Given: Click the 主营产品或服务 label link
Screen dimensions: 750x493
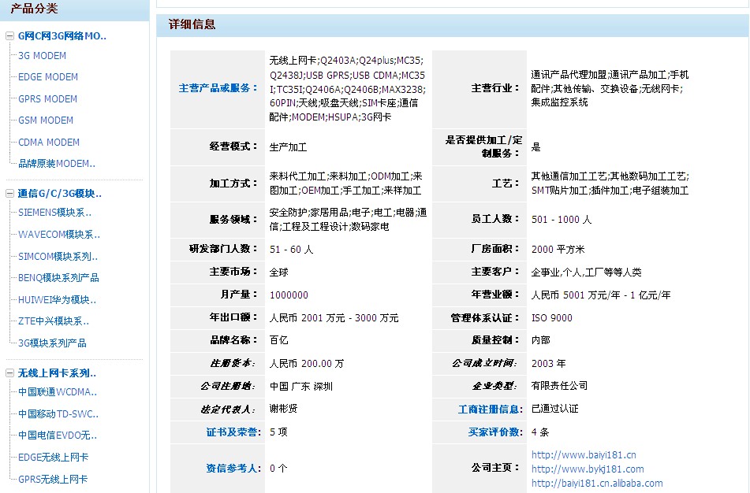Looking at the screenshot, I should [218, 88].
